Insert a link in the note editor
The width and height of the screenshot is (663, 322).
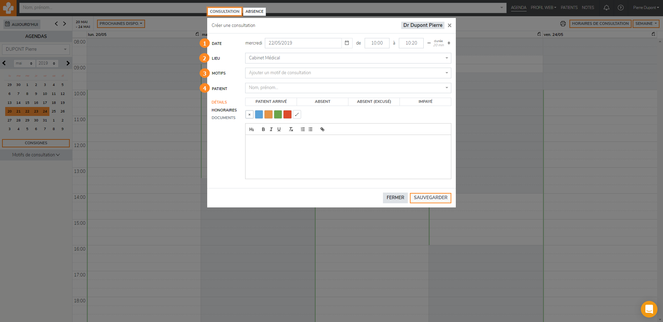point(322,129)
